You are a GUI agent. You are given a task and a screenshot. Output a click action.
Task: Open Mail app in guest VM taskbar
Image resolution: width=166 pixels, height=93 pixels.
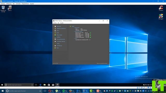point(53,85)
